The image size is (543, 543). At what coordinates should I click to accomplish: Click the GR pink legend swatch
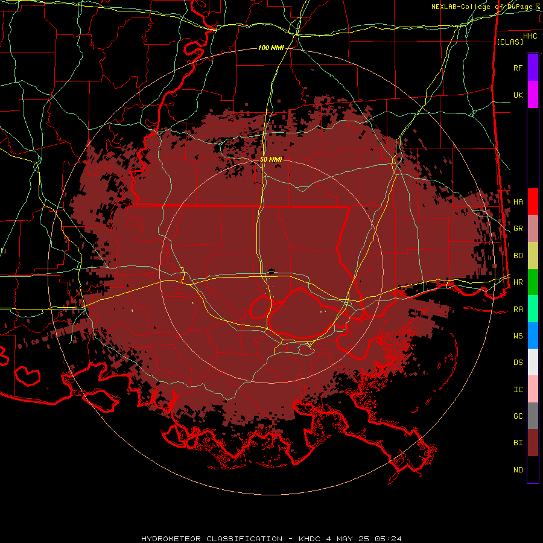click(533, 229)
